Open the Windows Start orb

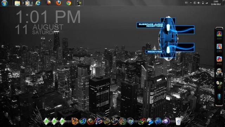click(x=5, y=3)
